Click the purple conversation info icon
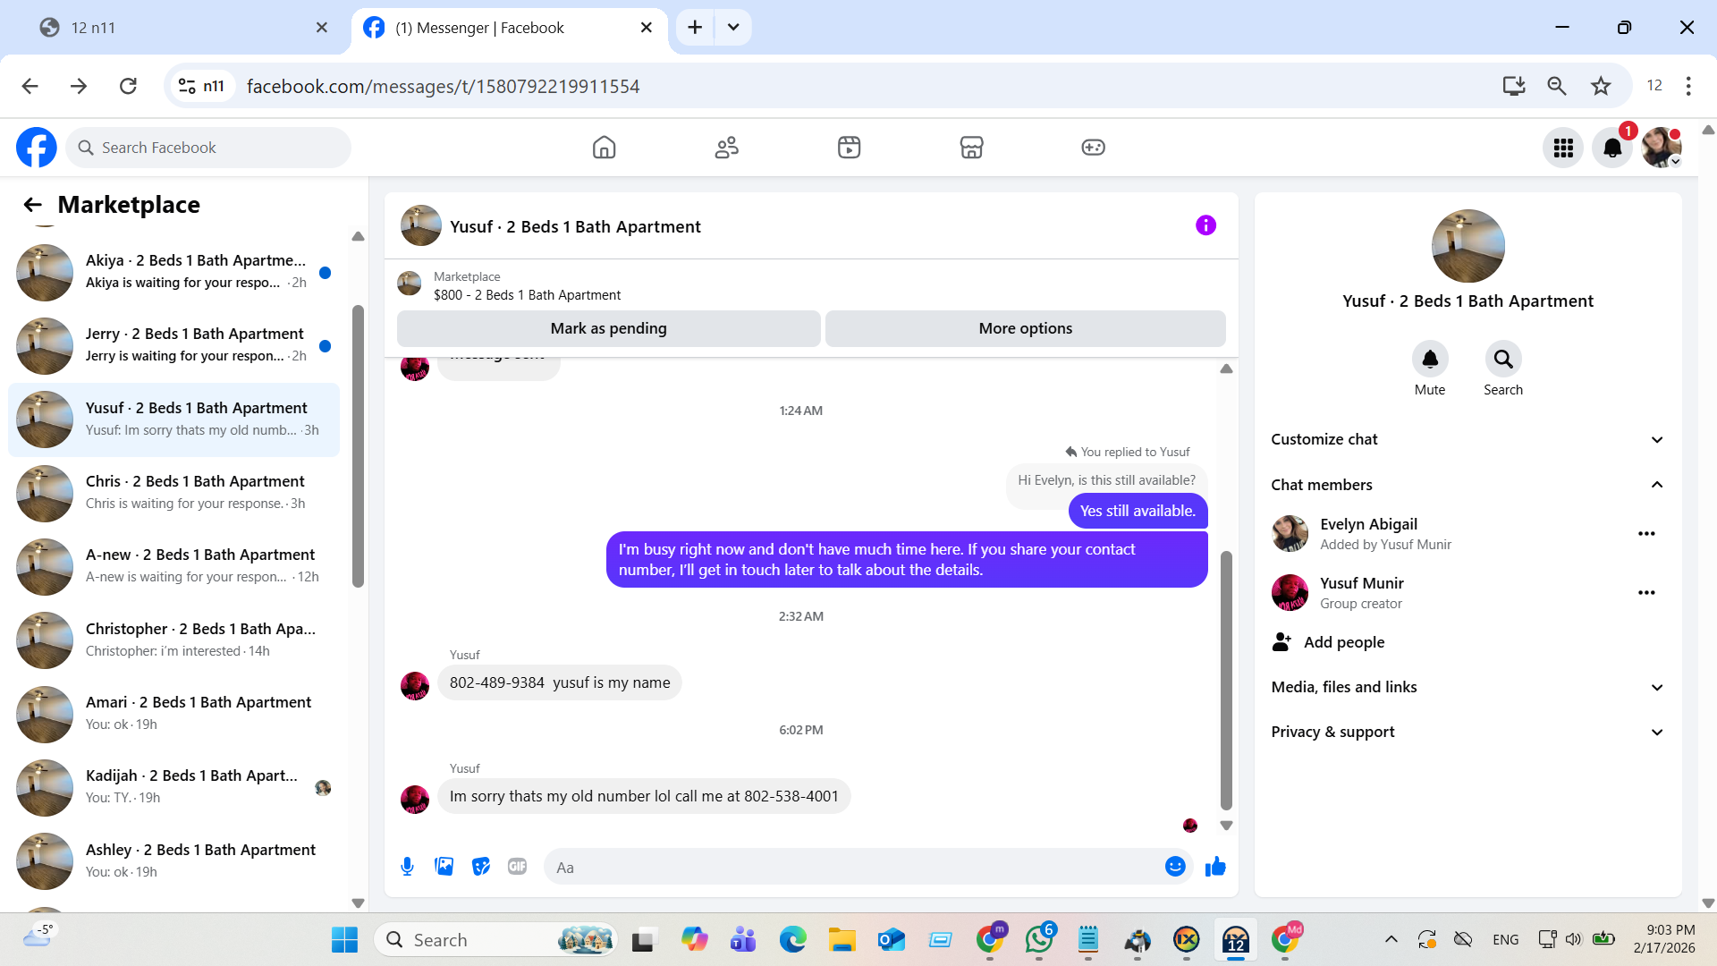The height and width of the screenshot is (966, 1717). tap(1205, 225)
